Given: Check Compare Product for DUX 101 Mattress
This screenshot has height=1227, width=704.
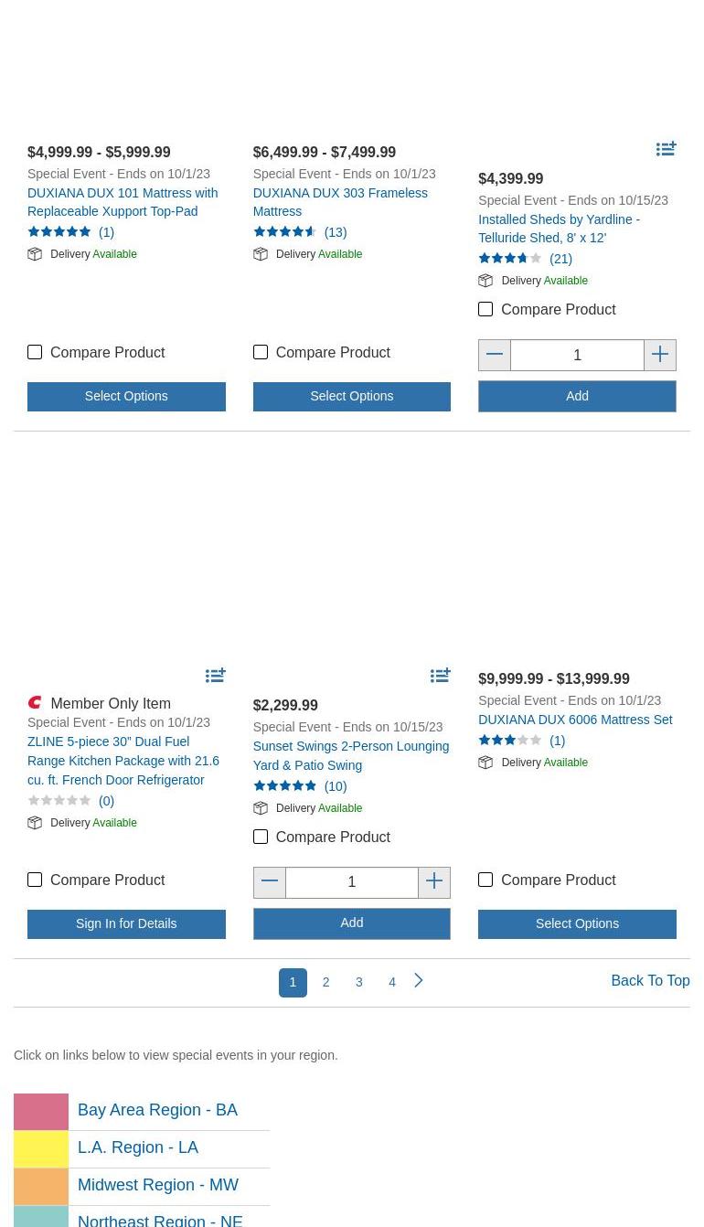Looking at the screenshot, I should coord(35,352).
